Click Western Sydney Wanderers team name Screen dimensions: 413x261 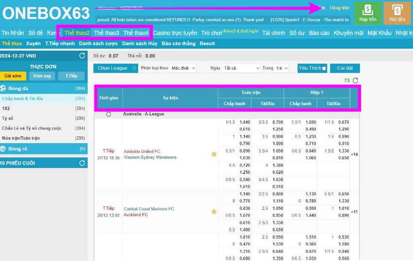tap(150, 157)
